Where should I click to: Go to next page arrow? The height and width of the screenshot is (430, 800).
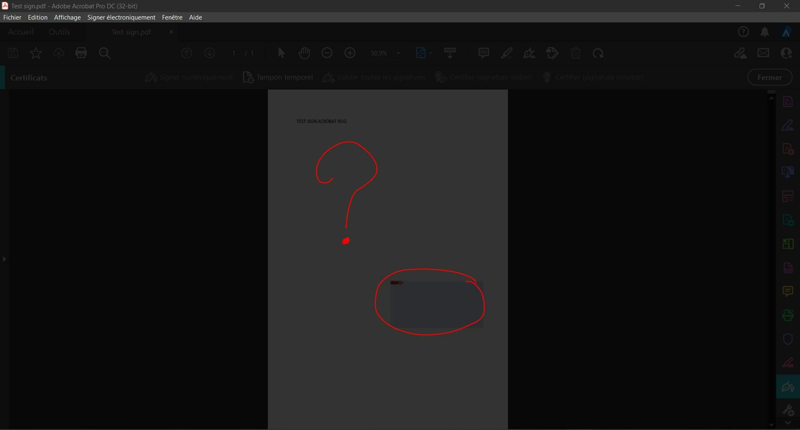pos(210,53)
